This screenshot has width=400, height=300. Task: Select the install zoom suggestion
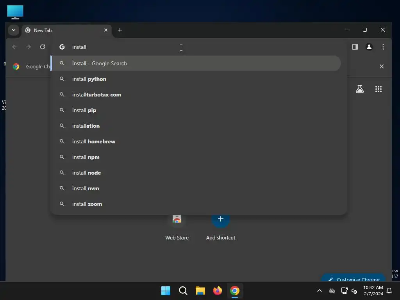[x=196, y=204]
